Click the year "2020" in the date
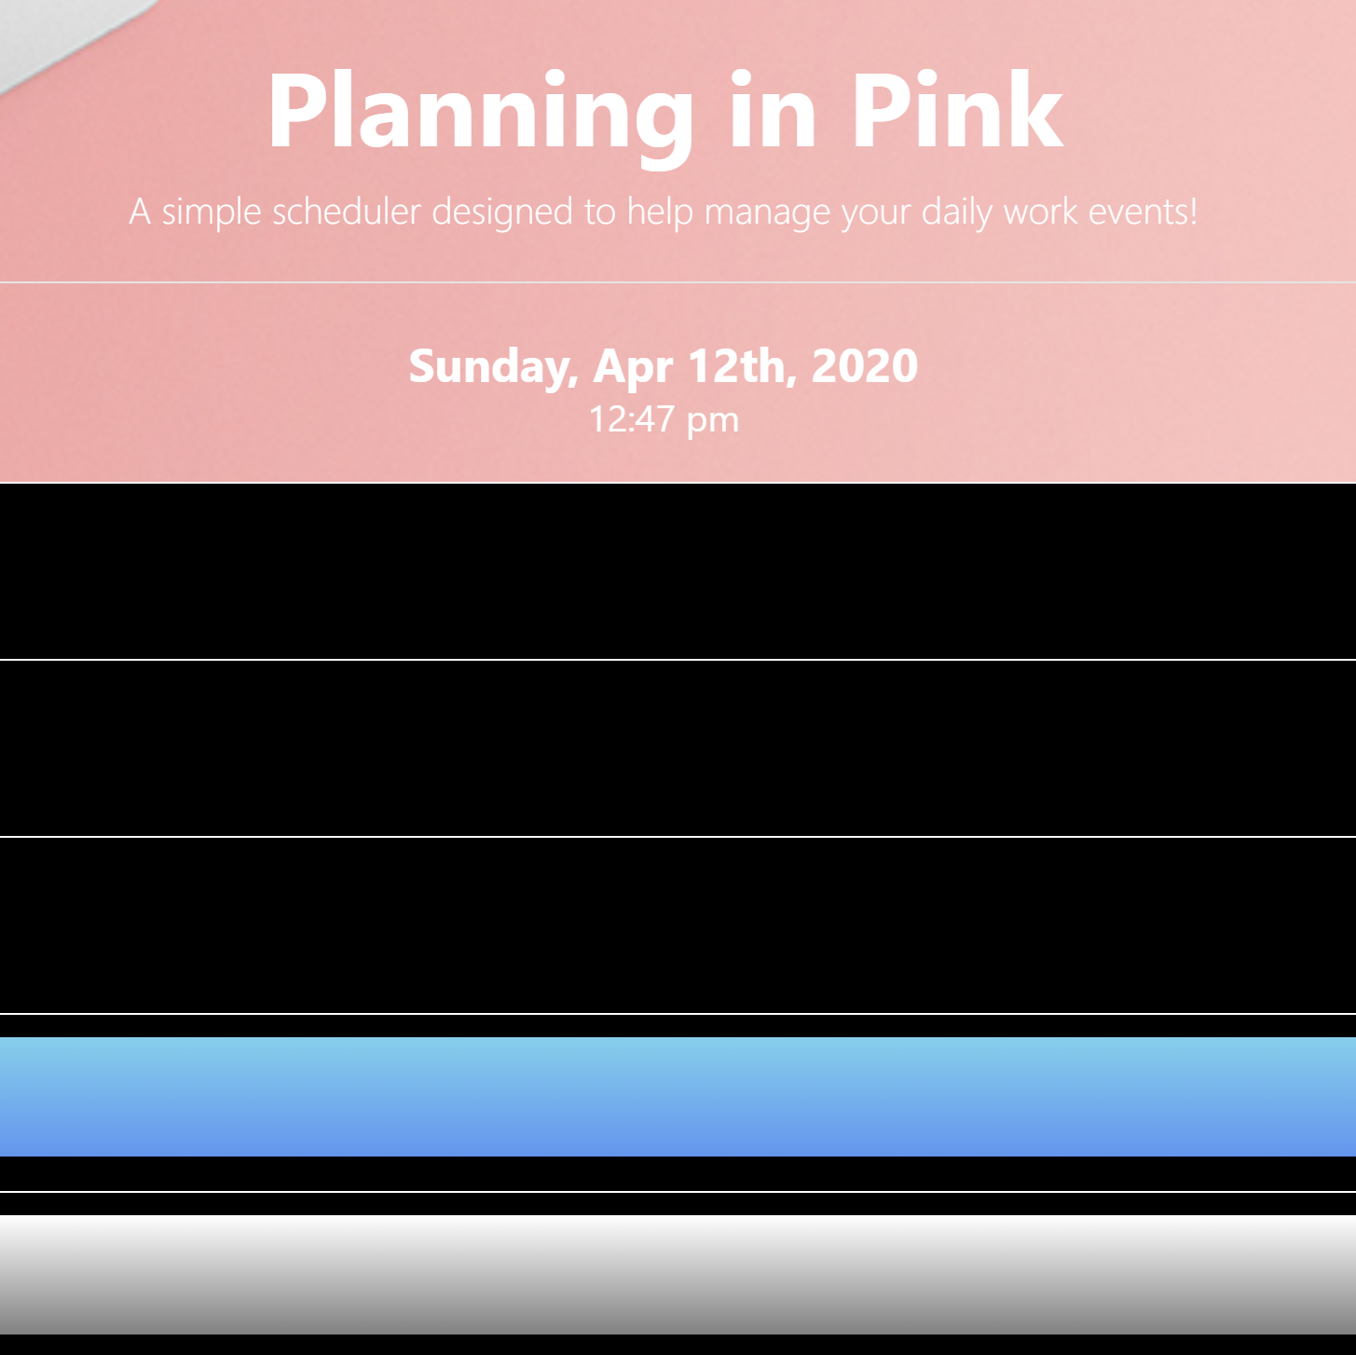 pyautogui.click(x=865, y=365)
